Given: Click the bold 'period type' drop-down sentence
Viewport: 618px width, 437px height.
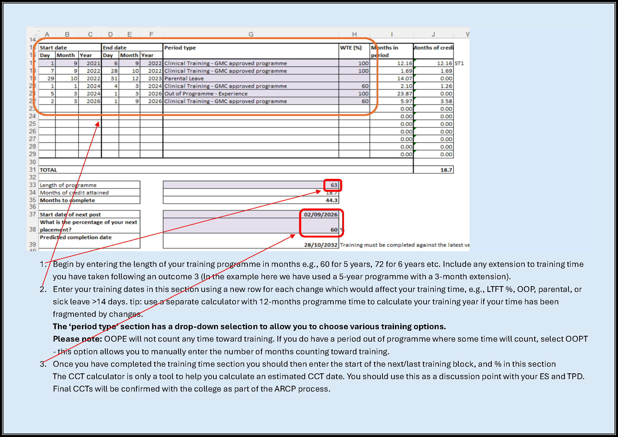Looking at the screenshot, I should (249, 326).
